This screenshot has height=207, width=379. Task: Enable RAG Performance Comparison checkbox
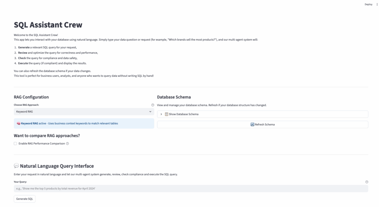15,143
